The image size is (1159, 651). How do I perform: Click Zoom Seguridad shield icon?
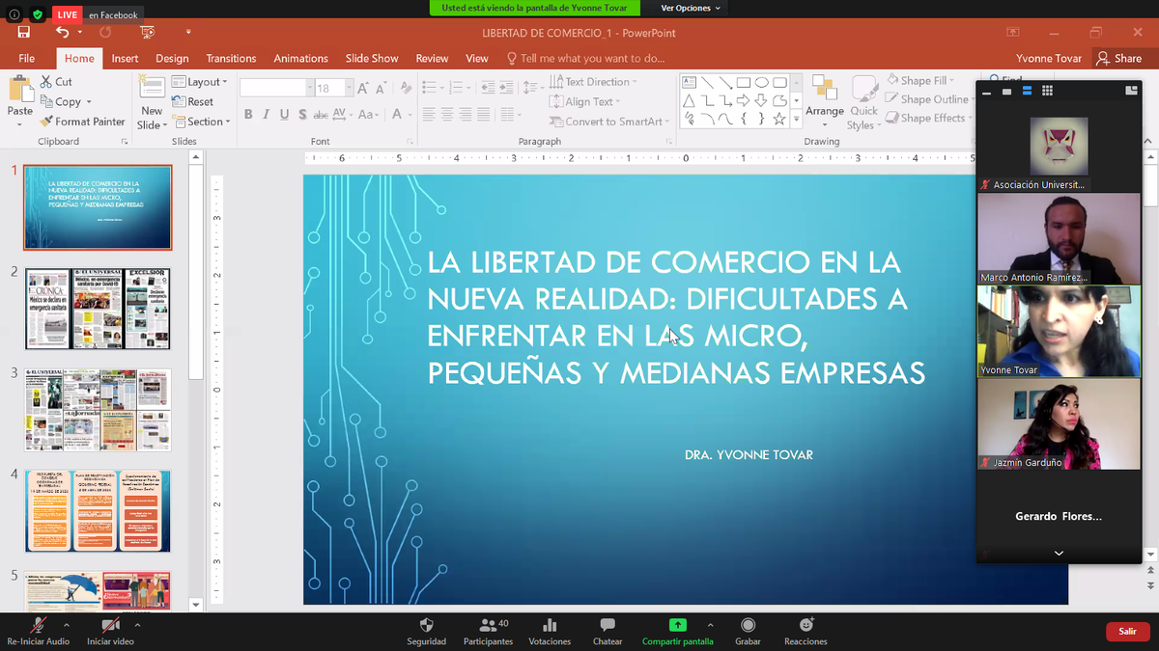[426, 625]
